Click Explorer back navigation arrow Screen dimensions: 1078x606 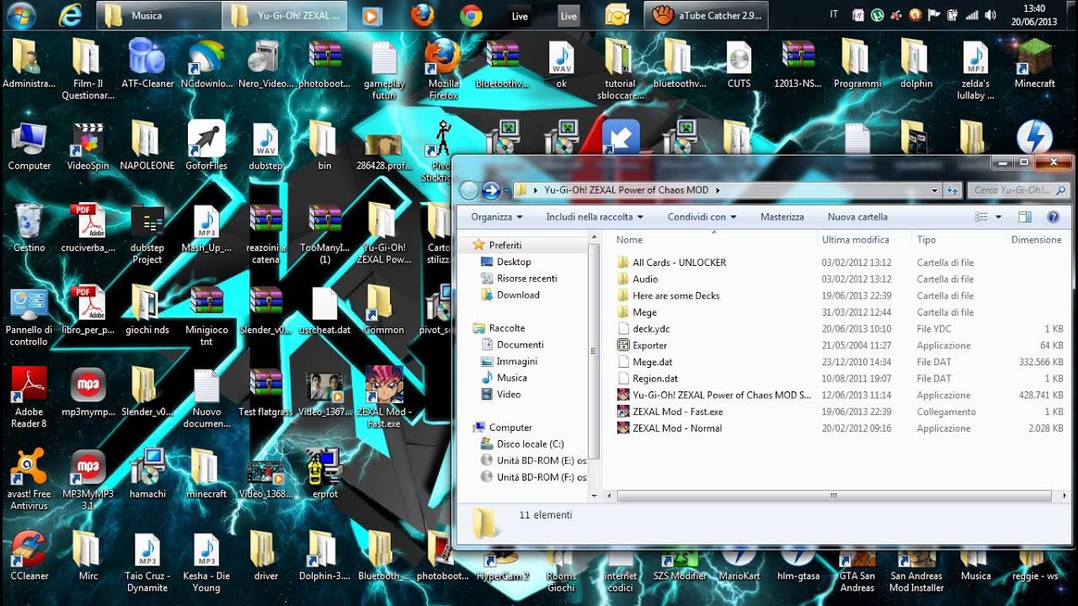[x=469, y=190]
